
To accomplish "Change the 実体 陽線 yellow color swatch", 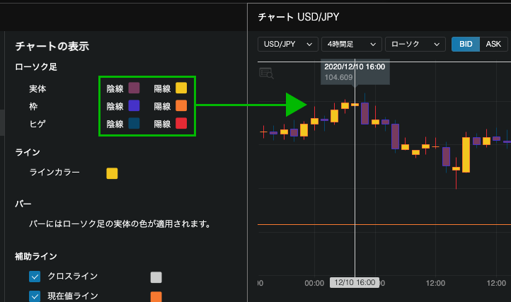I will [181, 88].
